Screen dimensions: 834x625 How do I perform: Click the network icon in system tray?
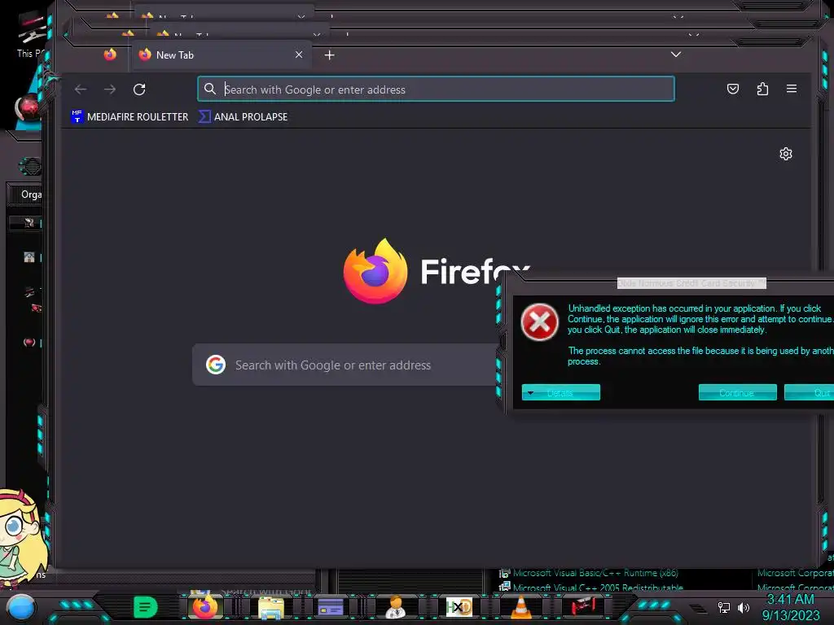click(724, 607)
